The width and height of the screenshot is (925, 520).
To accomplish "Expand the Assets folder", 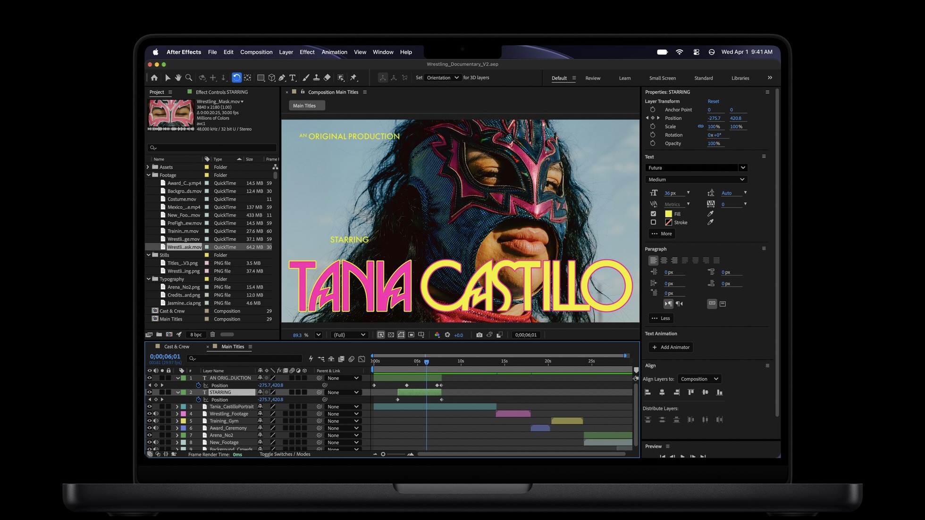I will (x=148, y=167).
